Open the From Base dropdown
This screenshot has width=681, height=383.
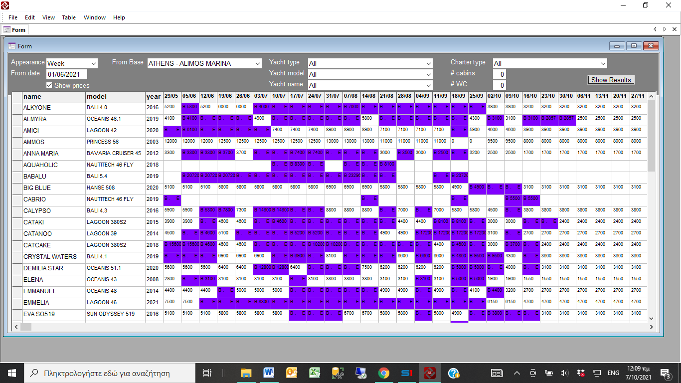(258, 63)
